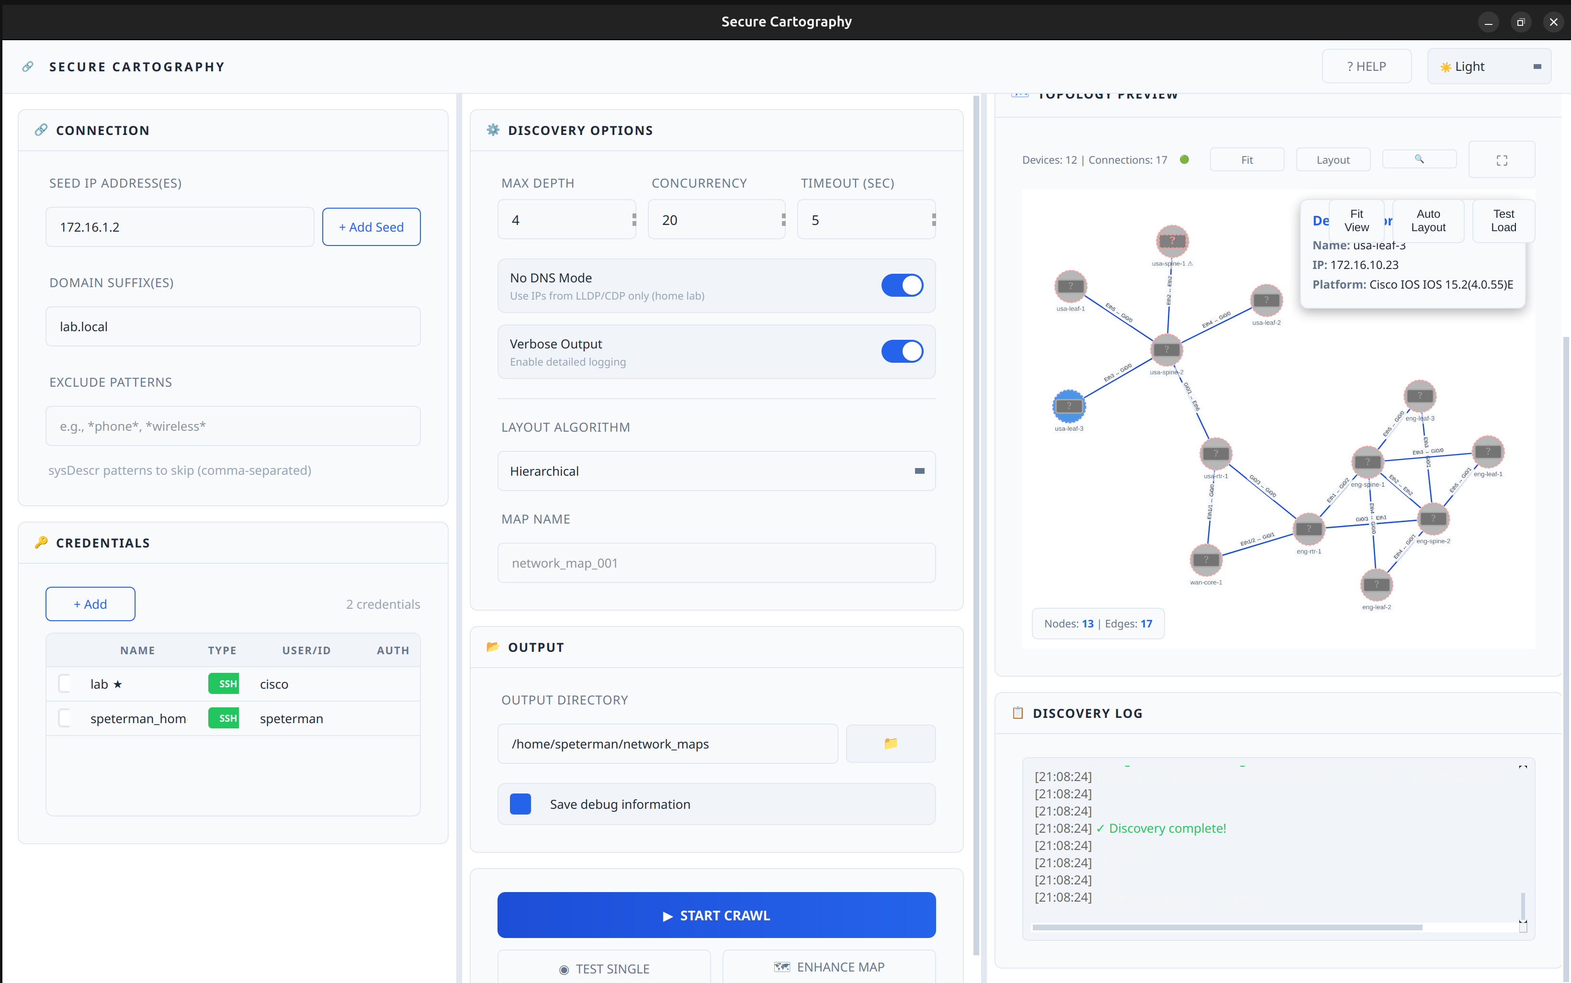Click the clipboard icon beside Discovery Log
Viewport: 1571px width, 983px height.
[x=1018, y=713]
